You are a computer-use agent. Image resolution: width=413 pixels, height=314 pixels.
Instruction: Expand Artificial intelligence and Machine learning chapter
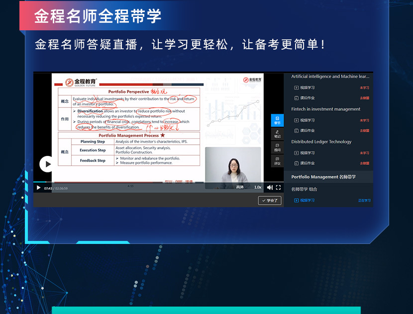(330, 77)
